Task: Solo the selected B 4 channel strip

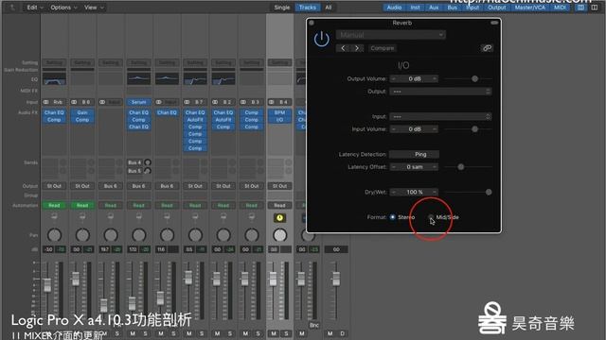Action: 286,333
